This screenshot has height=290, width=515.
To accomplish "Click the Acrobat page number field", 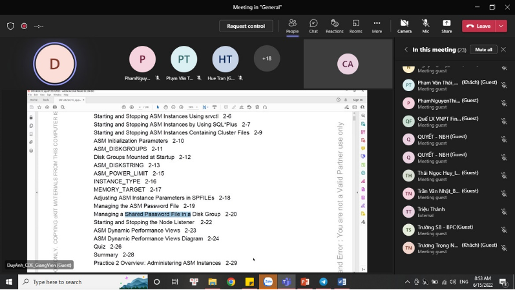I will (x=140, y=107).
